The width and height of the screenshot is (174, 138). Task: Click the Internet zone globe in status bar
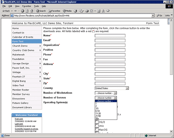coord(146,136)
